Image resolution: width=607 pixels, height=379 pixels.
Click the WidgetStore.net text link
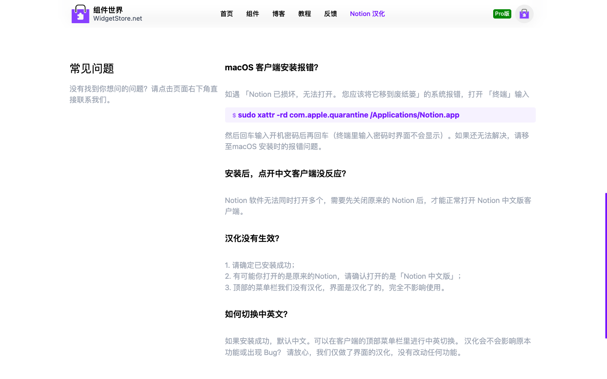(x=118, y=19)
